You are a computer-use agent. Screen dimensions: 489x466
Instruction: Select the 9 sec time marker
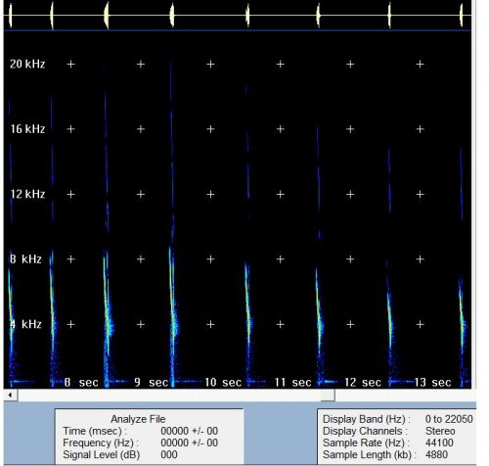click(151, 382)
